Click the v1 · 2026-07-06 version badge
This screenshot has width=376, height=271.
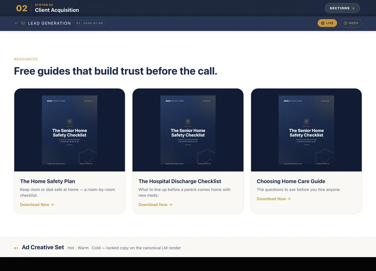(90, 23)
